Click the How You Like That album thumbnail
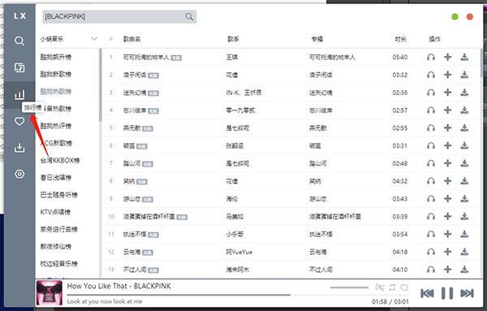 pos(49,292)
